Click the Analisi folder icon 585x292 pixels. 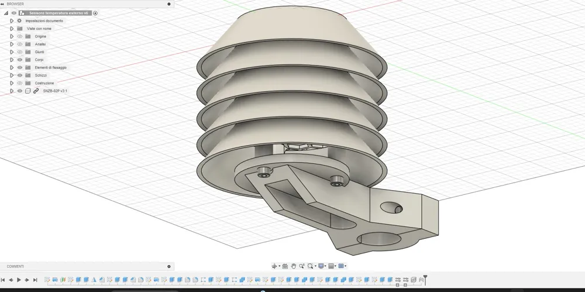[28, 44]
